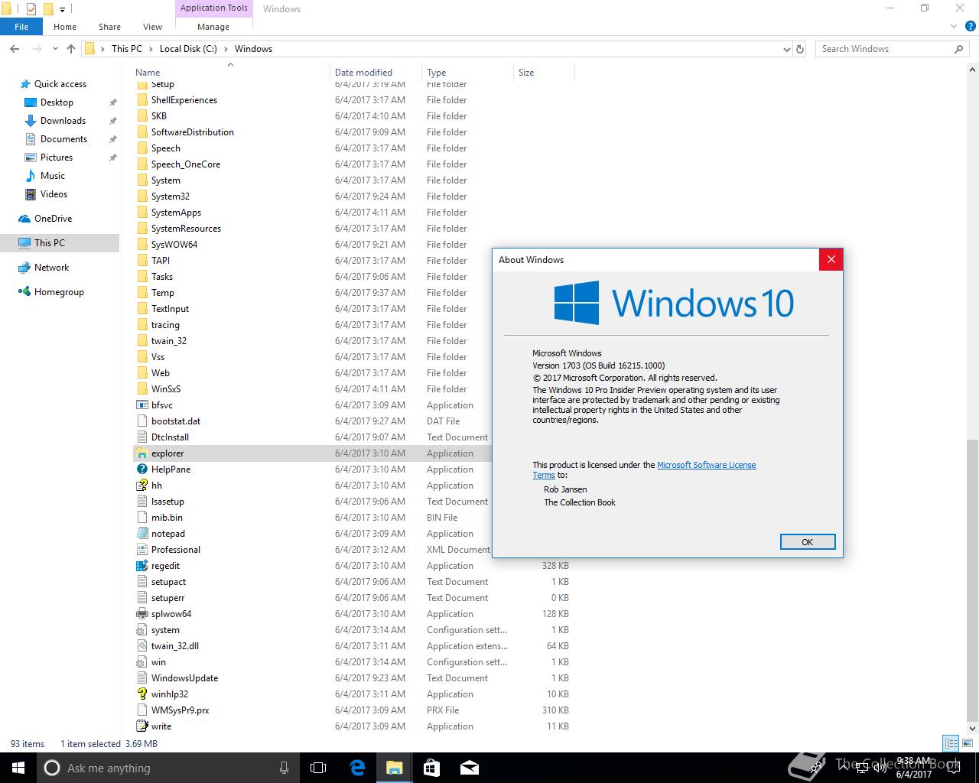Select the SoftwareDistribution folder
This screenshot has width=979, height=783.
click(x=193, y=132)
